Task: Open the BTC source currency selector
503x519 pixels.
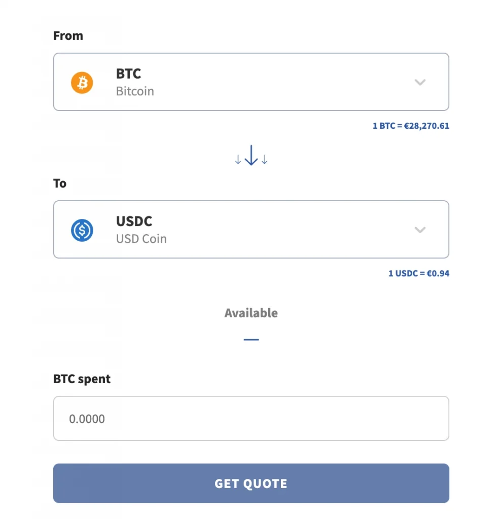Action: [251, 82]
